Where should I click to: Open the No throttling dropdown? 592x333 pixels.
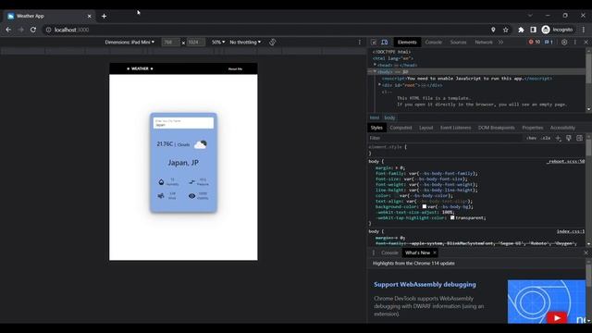[x=245, y=43]
